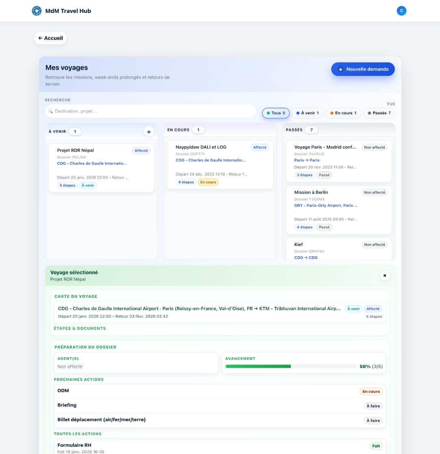Open the Naypyidaw DALI et LOG card
Viewport: 440px width, 454px height.
pyautogui.click(x=220, y=165)
